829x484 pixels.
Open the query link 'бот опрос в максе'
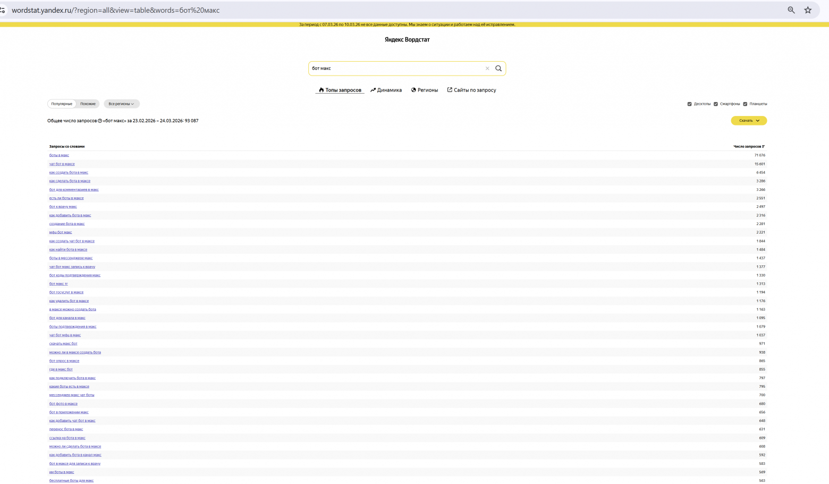tap(64, 361)
